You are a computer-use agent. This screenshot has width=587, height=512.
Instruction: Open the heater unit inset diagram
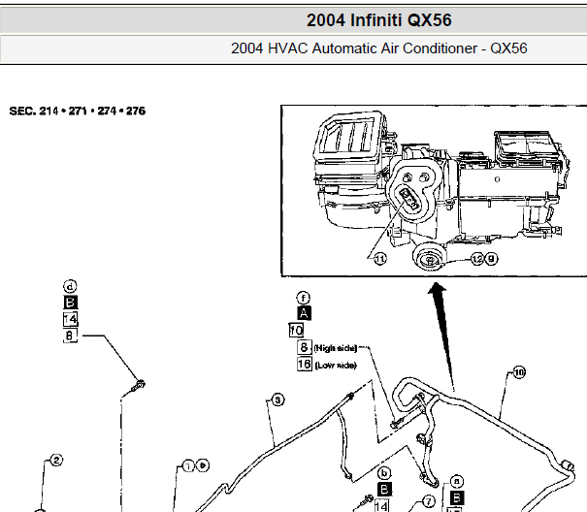434,191
